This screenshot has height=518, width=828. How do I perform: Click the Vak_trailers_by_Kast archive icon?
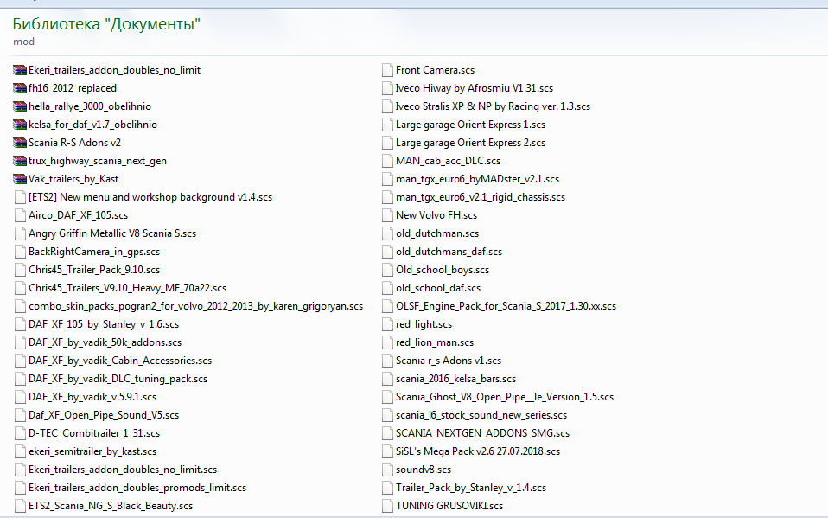pyautogui.click(x=20, y=179)
